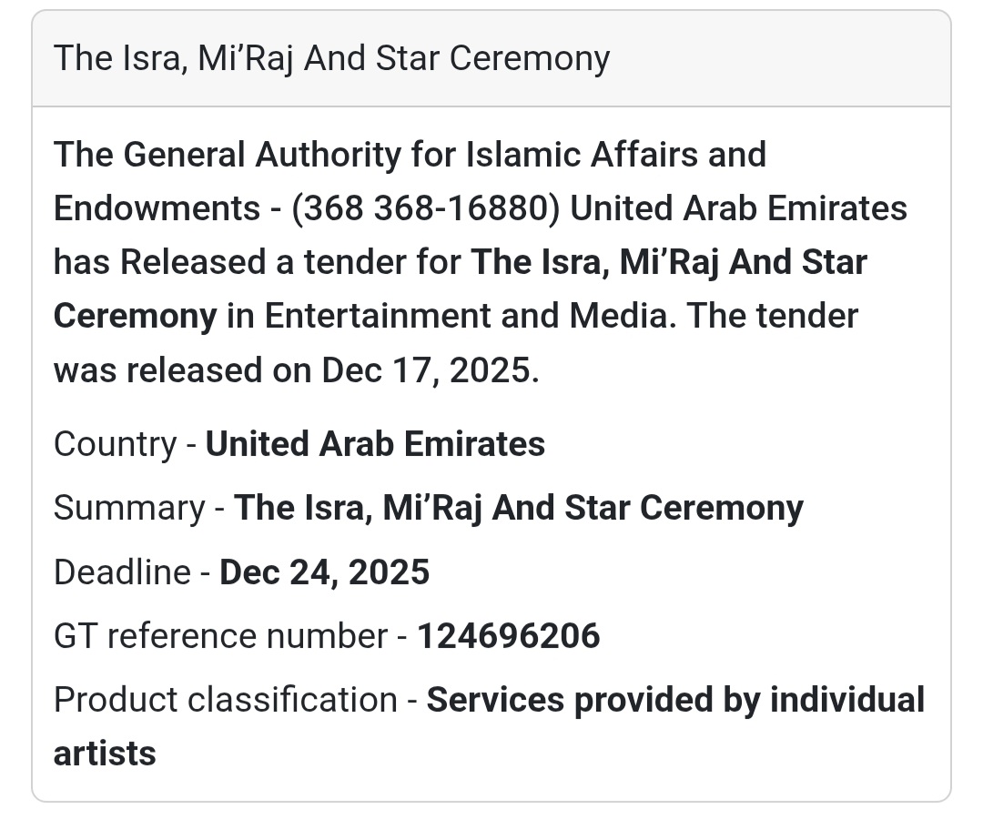Click the release date 'Dec 17, 2025'

coord(424,370)
